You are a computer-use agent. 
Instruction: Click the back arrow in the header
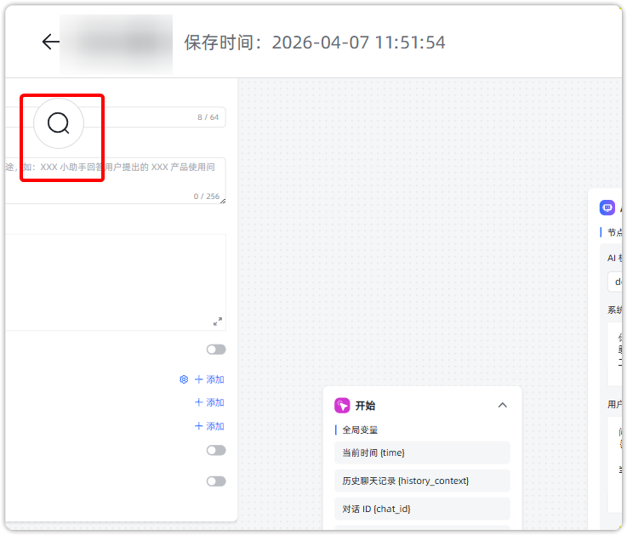pyautogui.click(x=50, y=42)
